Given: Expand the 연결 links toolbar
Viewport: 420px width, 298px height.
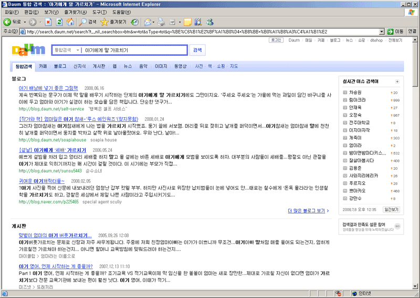Looking at the screenshot, I should (x=412, y=32).
